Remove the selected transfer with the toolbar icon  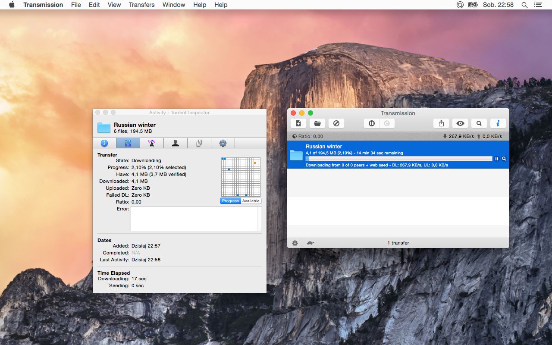click(336, 123)
